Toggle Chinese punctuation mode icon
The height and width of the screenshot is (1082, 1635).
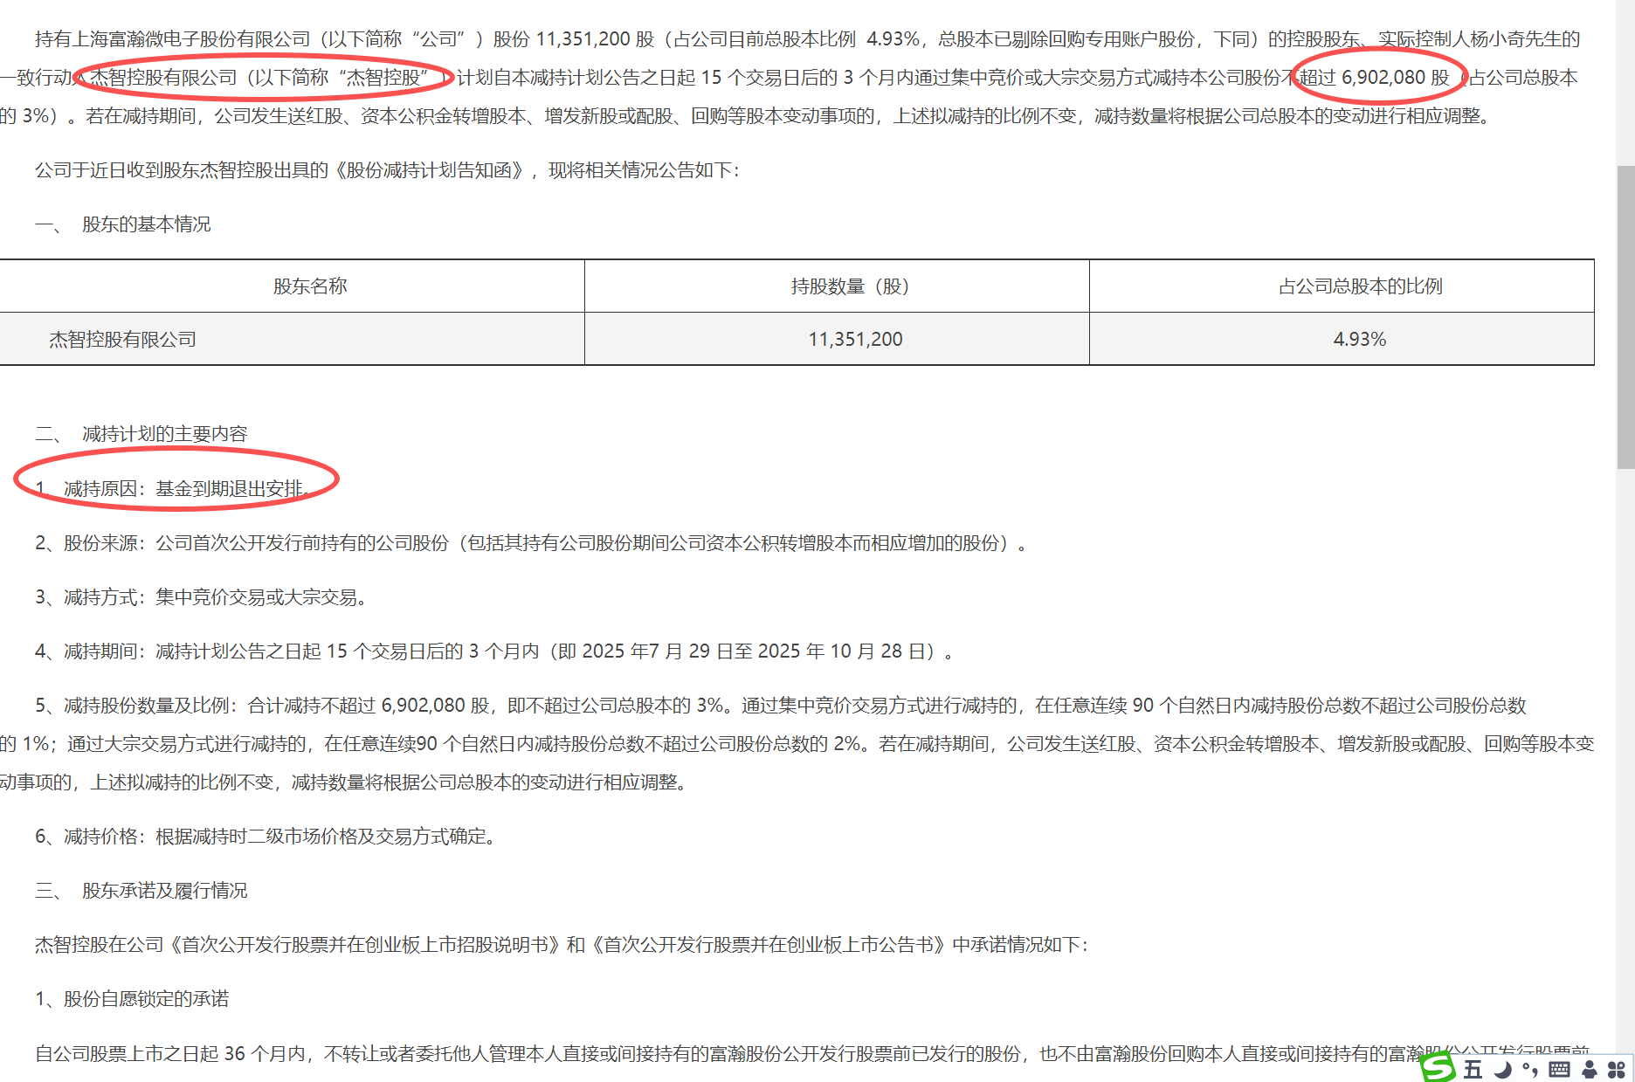(1530, 1070)
